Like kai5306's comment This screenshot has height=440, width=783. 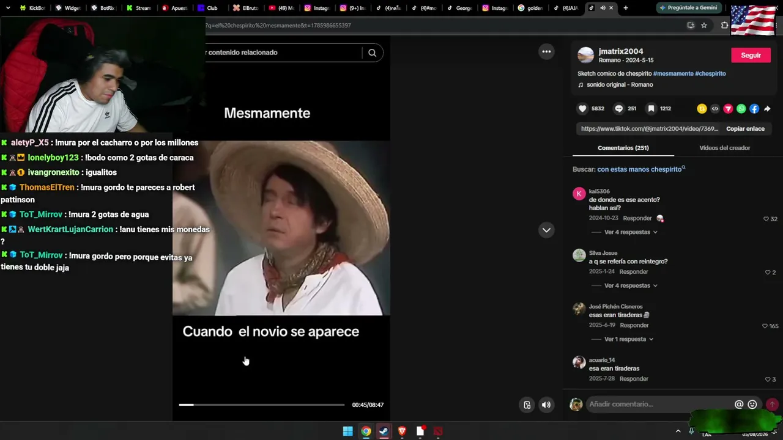(766, 219)
